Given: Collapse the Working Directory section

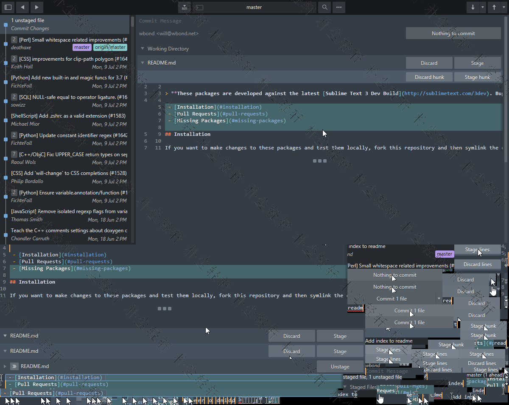Looking at the screenshot, I should (x=142, y=49).
